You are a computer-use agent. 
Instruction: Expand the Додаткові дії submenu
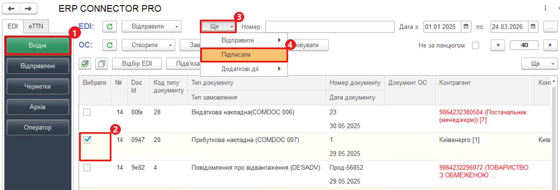click(x=244, y=69)
